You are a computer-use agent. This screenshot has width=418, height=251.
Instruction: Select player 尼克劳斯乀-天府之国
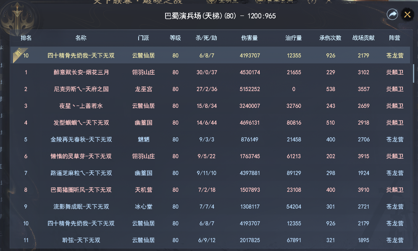coord(81,89)
